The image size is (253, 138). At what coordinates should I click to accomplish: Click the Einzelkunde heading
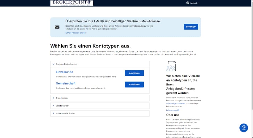(64, 72)
